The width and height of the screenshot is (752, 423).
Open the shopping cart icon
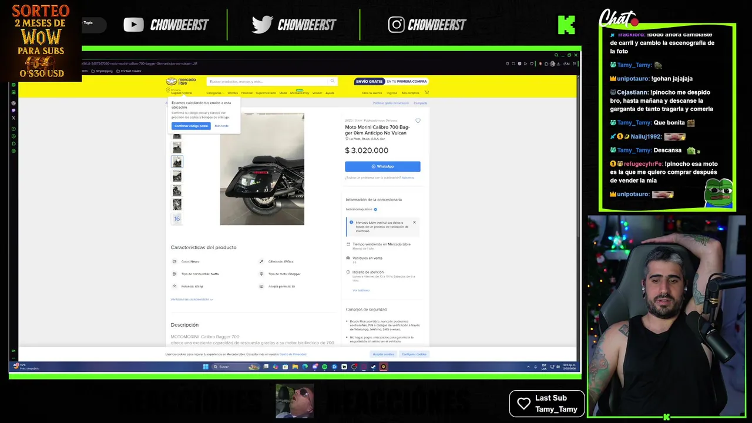427,92
